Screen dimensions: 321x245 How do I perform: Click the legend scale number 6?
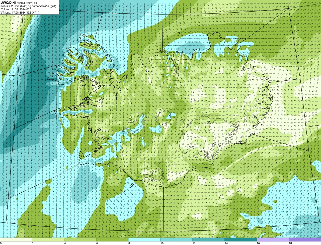[97, 243]
